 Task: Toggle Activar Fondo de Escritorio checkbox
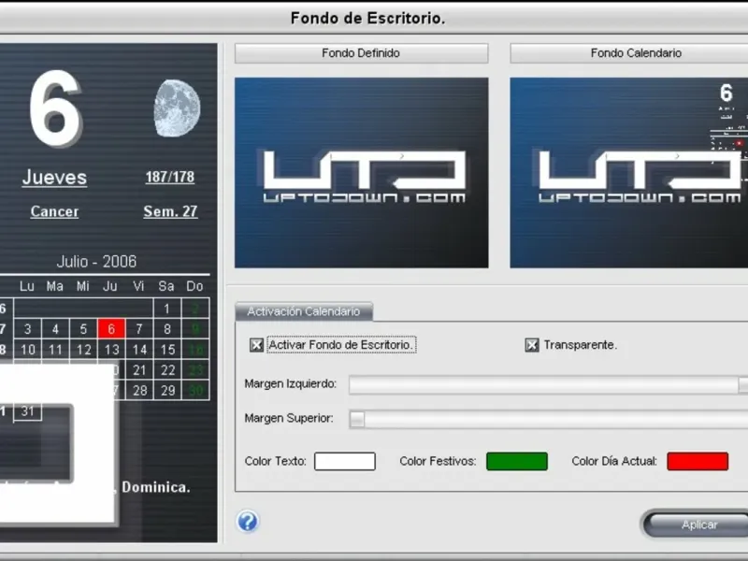[256, 345]
